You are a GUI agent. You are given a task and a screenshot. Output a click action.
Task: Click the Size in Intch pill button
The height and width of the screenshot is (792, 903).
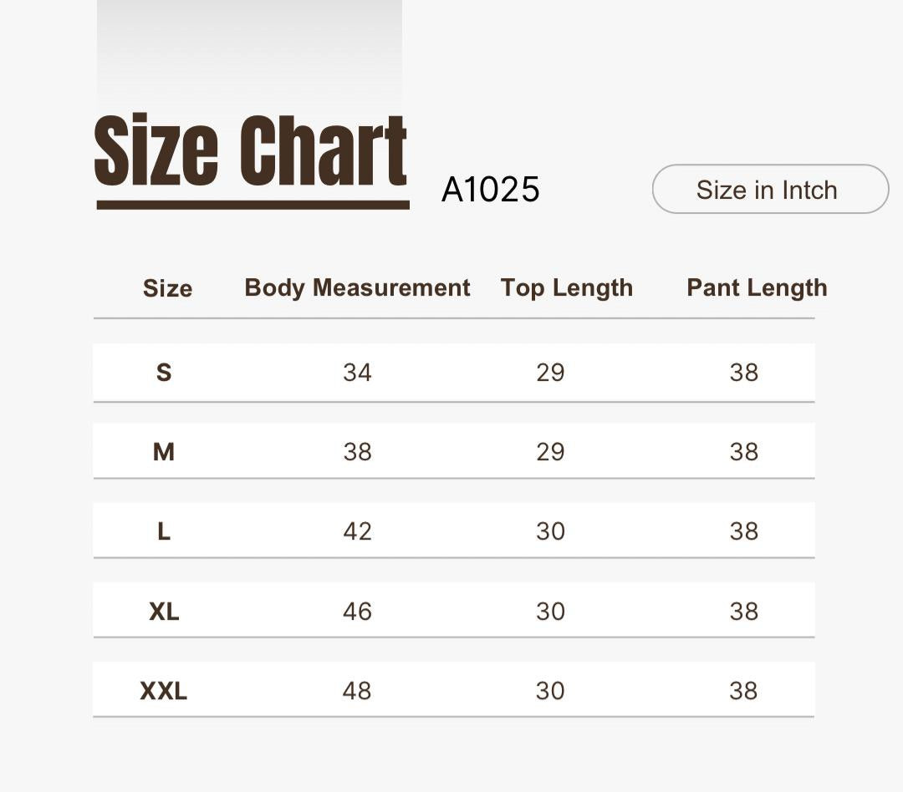click(x=770, y=189)
